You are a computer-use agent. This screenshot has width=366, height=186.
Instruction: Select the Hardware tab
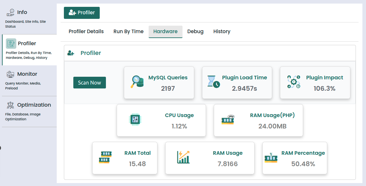166,32
